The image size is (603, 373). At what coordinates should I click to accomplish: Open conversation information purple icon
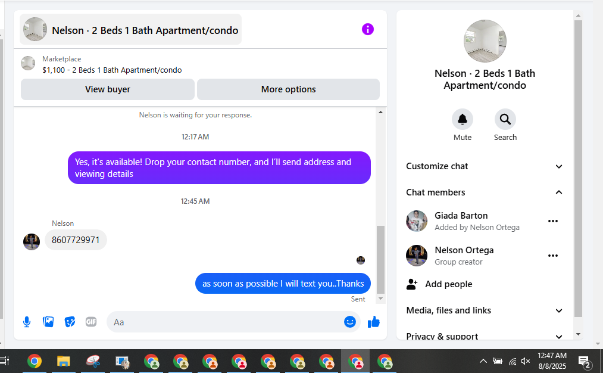point(368,29)
